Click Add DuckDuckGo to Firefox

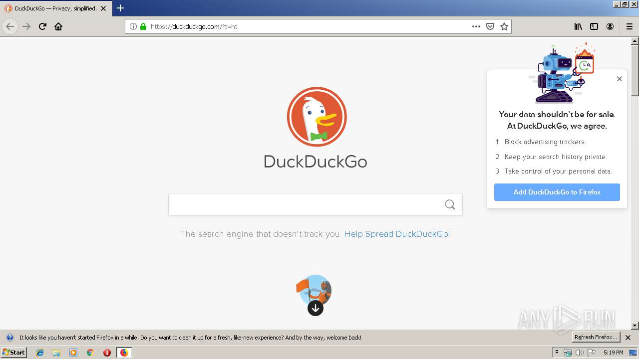(x=557, y=192)
